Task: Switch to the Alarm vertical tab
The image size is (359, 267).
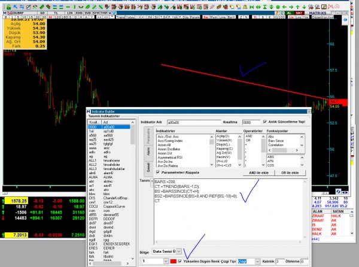Action: [148, 151]
